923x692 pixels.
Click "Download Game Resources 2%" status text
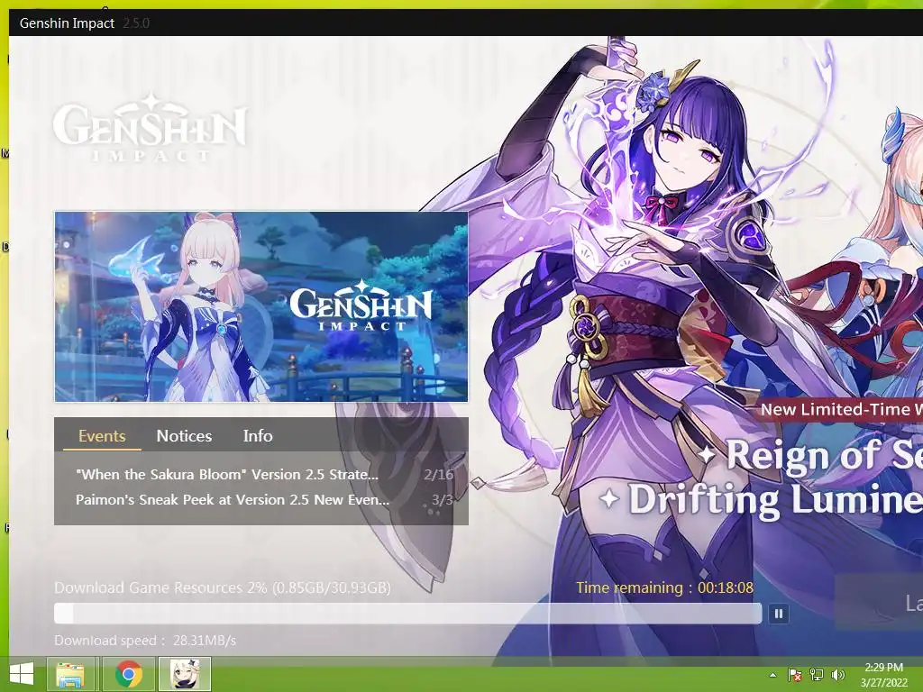[x=223, y=587]
